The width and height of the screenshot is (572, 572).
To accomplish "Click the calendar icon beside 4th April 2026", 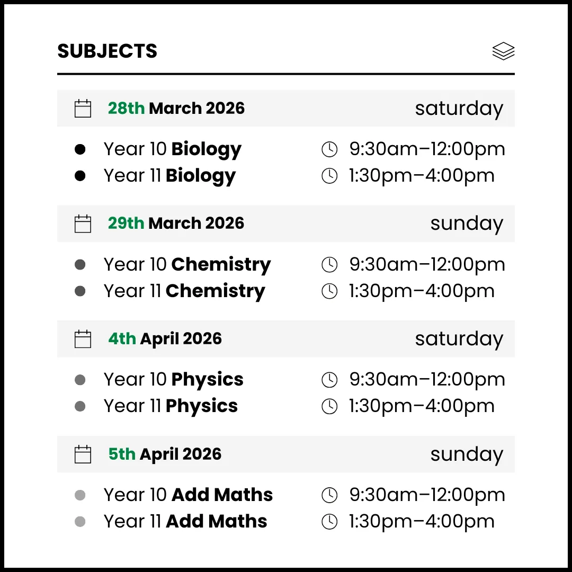I will (83, 339).
